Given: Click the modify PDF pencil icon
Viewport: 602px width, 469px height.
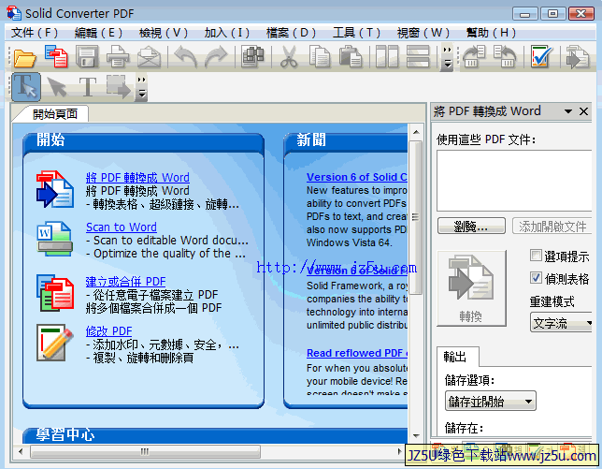Looking at the screenshot, I should click(55, 343).
